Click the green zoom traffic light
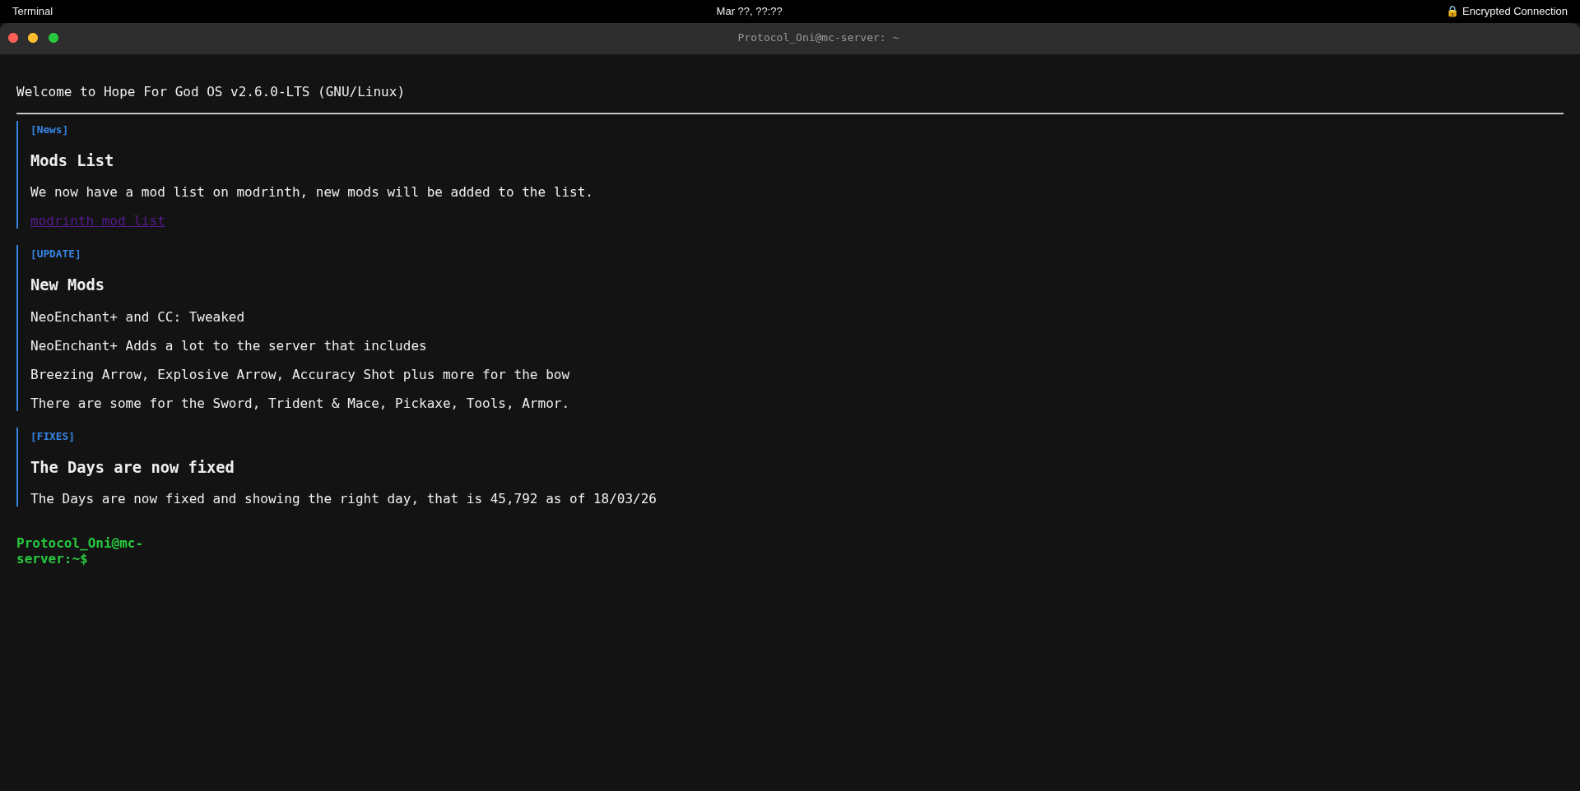Viewport: 1580px width, 791px height. click(53, 38)
